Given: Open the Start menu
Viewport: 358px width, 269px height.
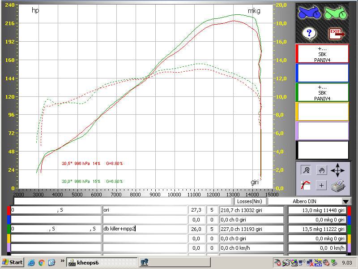Looking at the screenshot, I should pos(11,262).
